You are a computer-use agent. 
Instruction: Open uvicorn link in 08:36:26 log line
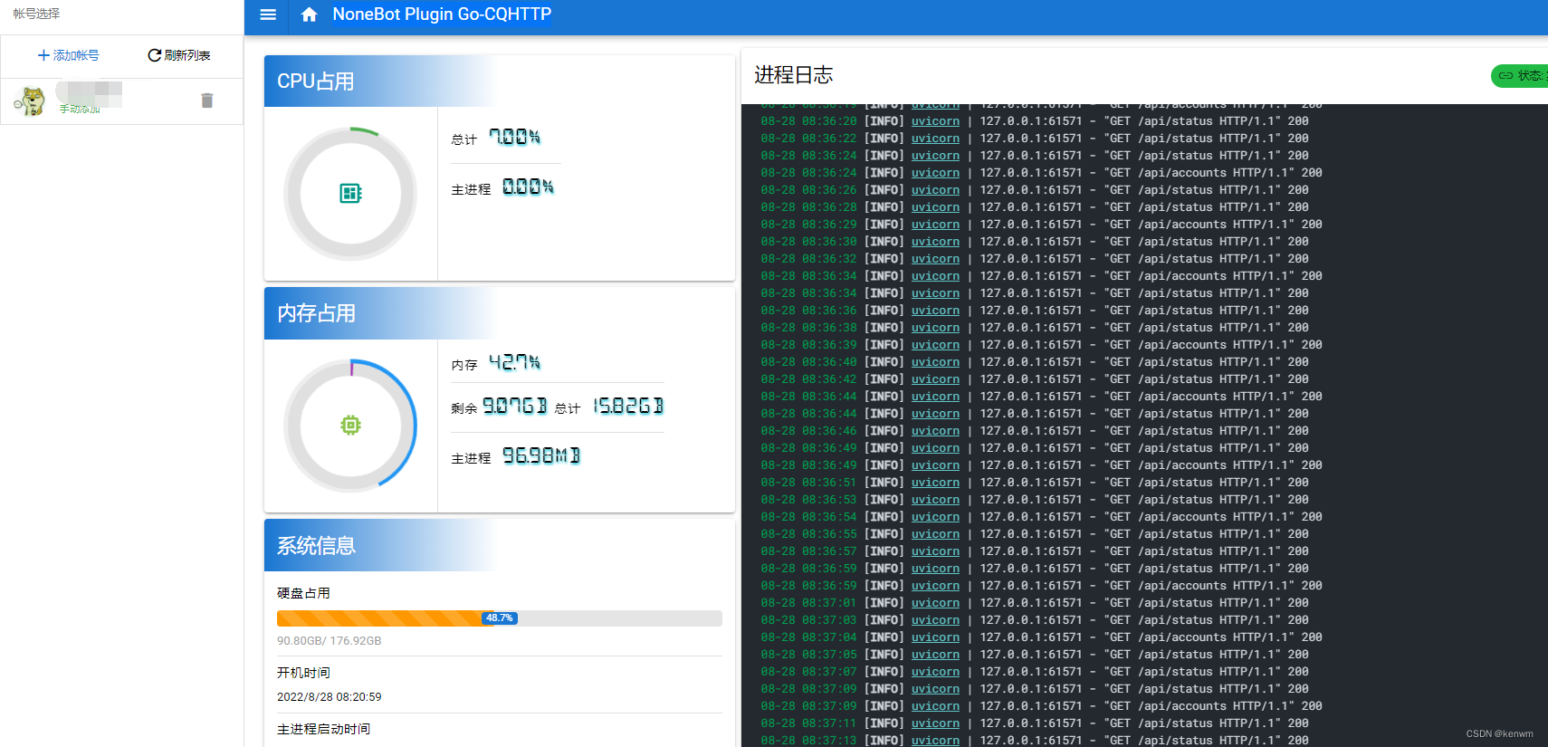935,190
